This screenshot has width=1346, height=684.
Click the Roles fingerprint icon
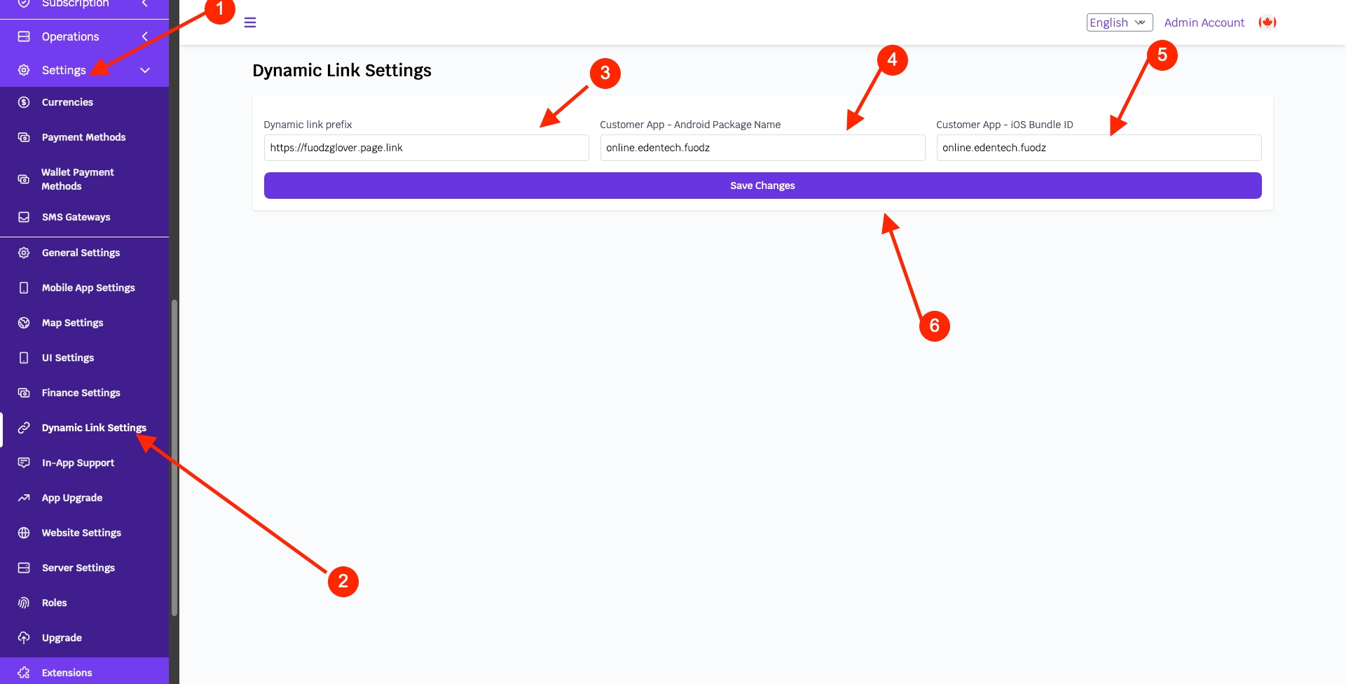click(24, 603)
